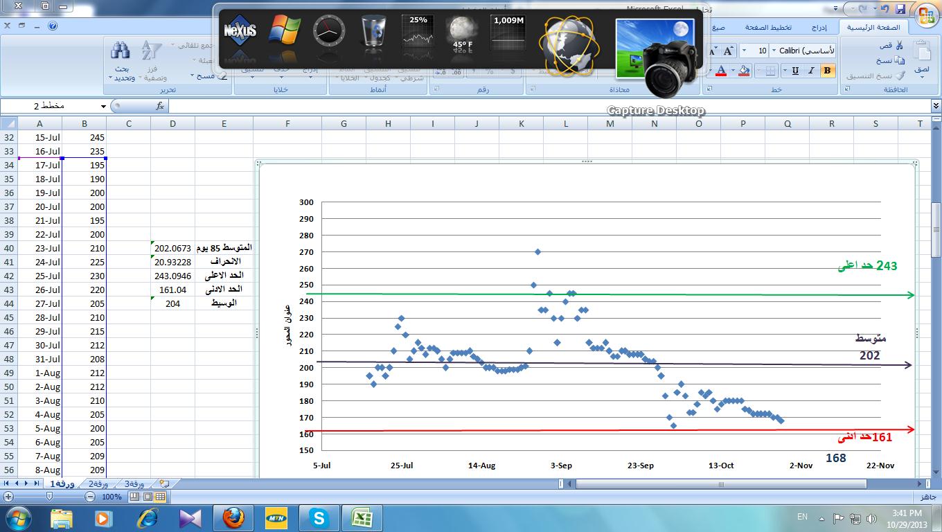Click the insert function fx button
Screen dimensions: 942x532
point(159,106)
